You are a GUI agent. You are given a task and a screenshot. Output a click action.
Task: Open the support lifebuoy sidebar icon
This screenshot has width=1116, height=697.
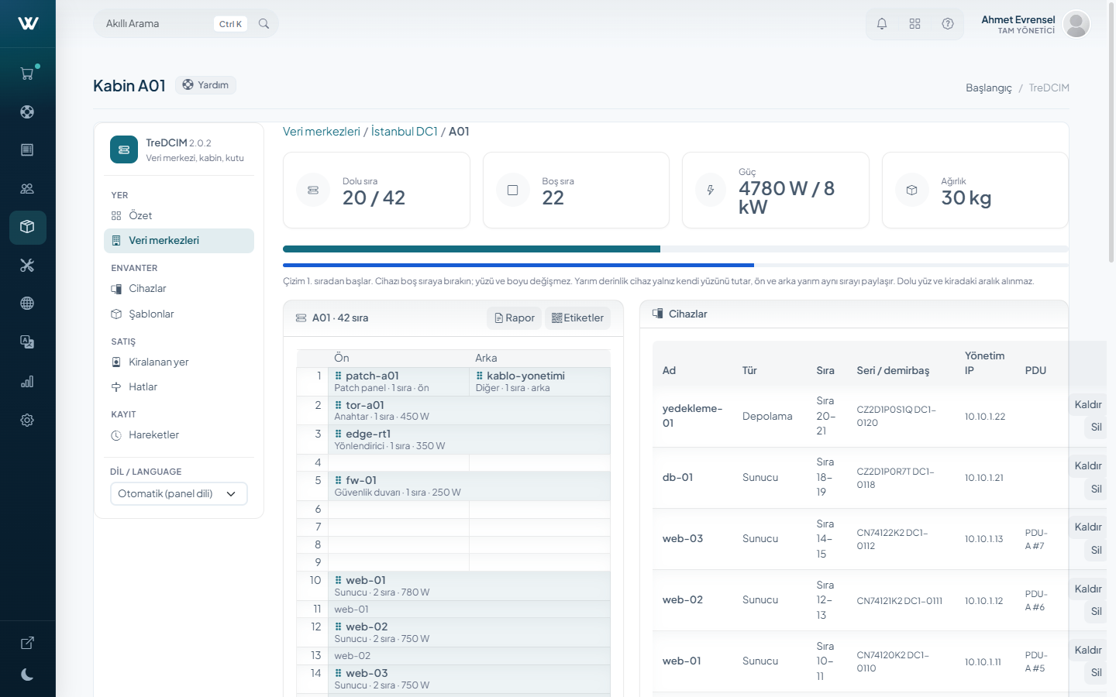point(27,112)
